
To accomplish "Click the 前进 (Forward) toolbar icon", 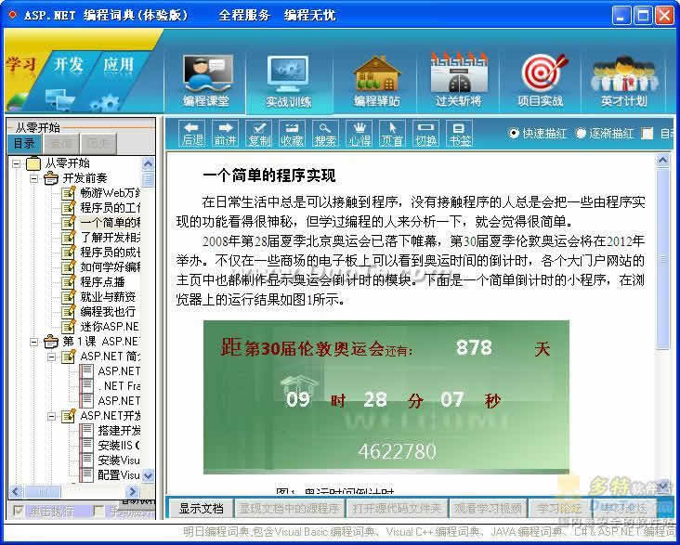I will [225, 133].
